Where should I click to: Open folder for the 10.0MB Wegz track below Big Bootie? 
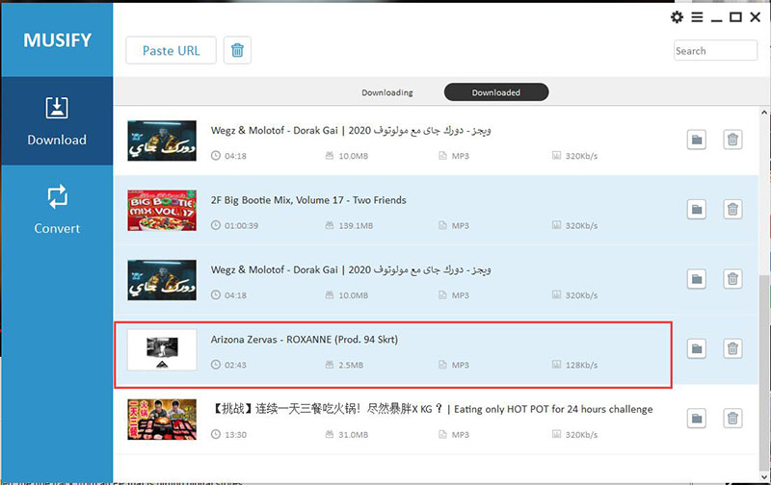click(697, 279)
